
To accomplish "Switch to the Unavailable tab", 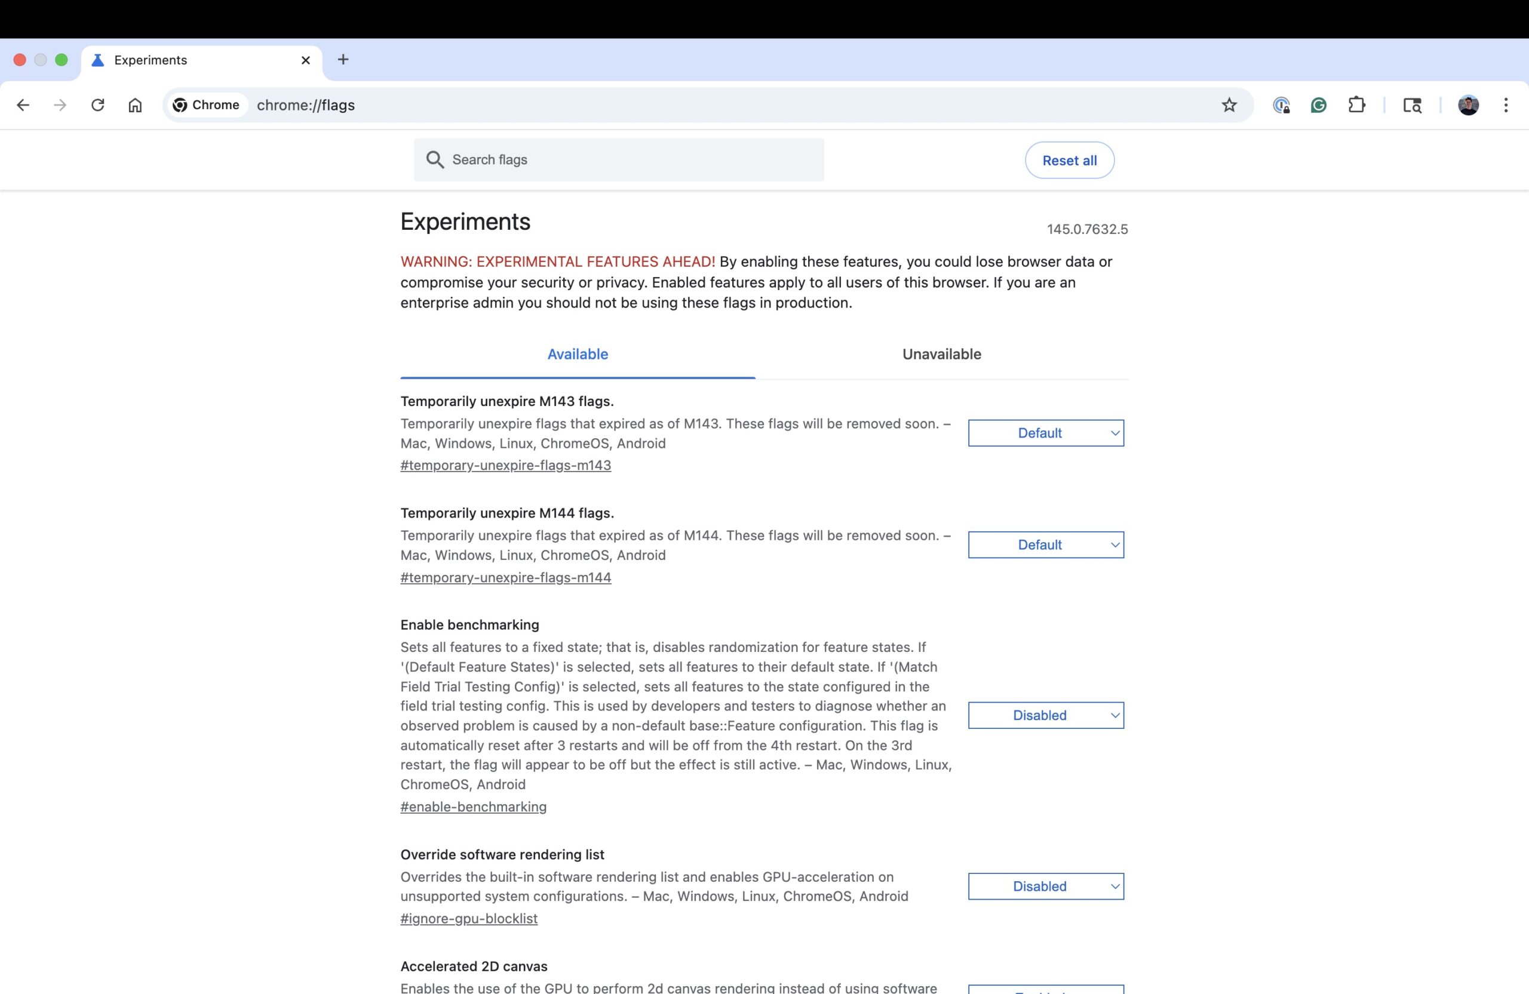I will point(941,355).
